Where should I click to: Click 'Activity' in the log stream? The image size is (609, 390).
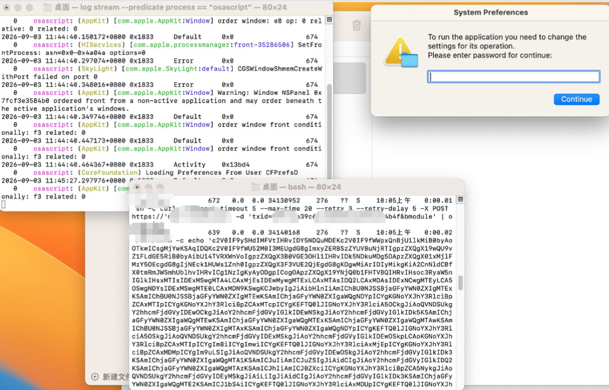[x=189, y=165]
